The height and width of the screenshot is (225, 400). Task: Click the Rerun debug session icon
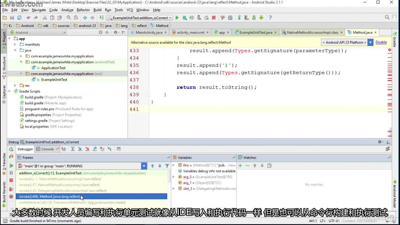click(x=11, y=149)
